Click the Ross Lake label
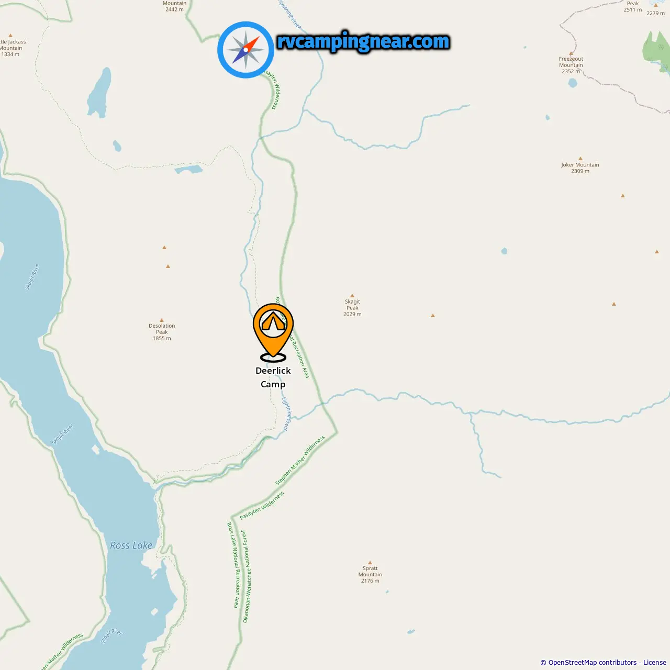This screenshot has width=670, height=670. (131, 545)
